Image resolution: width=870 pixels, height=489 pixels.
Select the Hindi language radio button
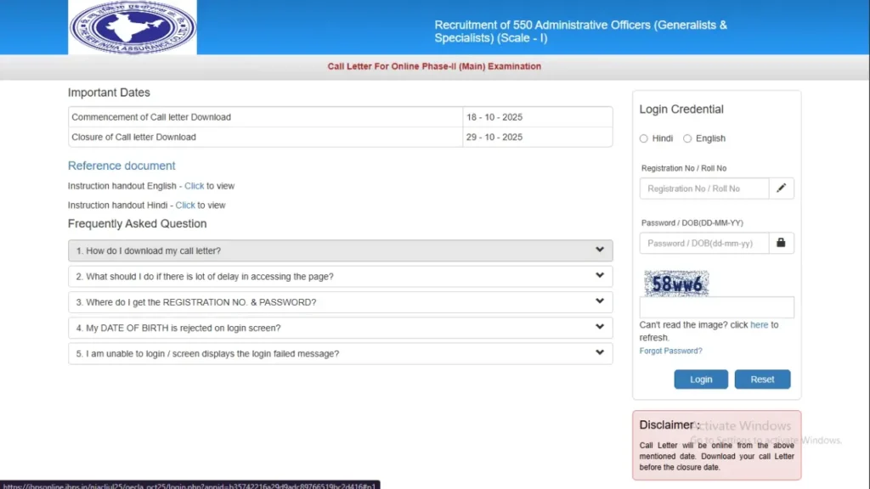[x=645, y=138]
